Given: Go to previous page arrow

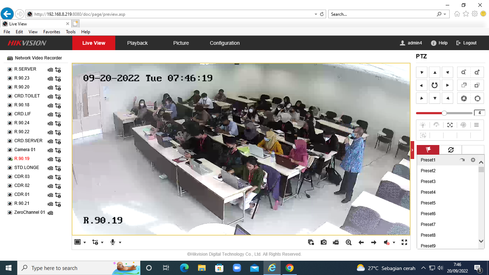Looking at the screenshot, I should 361,242.
